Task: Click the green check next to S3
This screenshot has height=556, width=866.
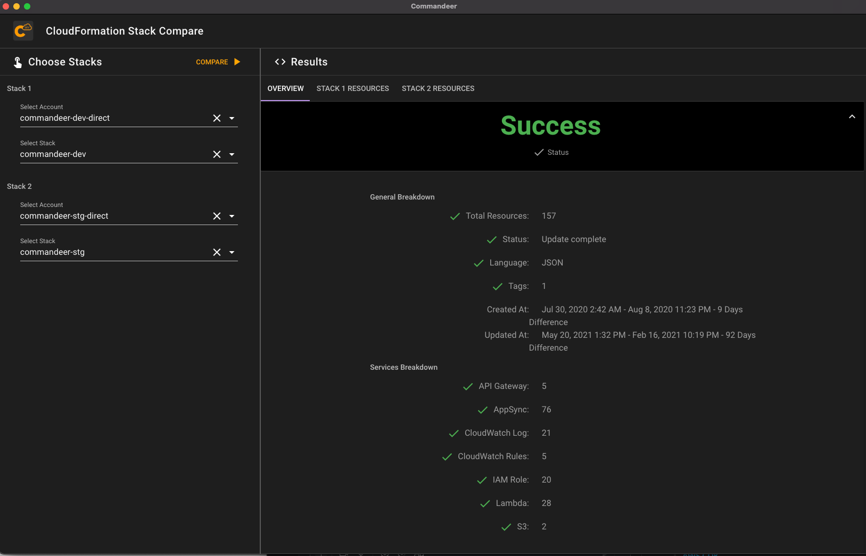Action: [506, 527]
